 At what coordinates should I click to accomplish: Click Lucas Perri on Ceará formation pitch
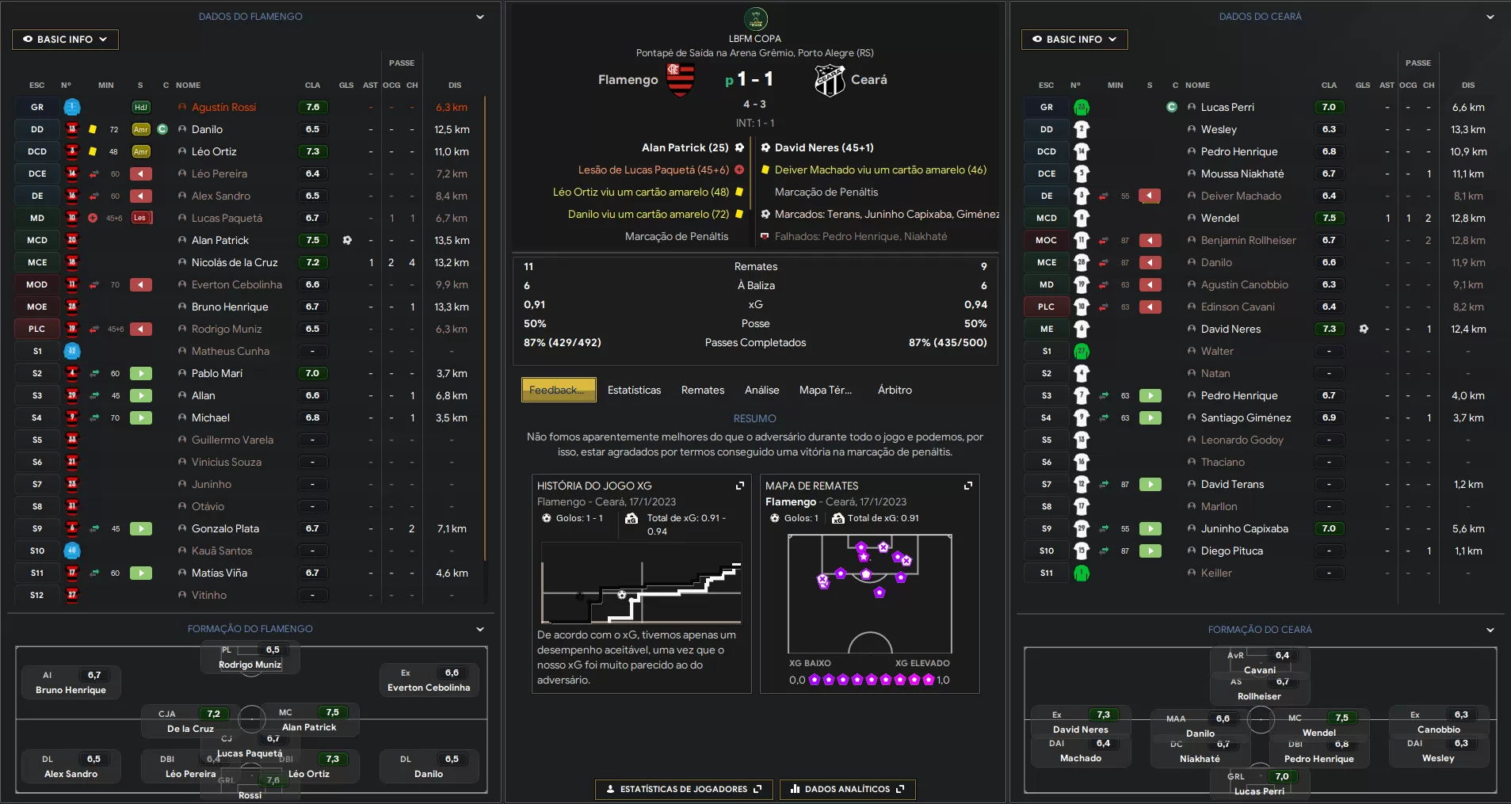point(1259,783)
